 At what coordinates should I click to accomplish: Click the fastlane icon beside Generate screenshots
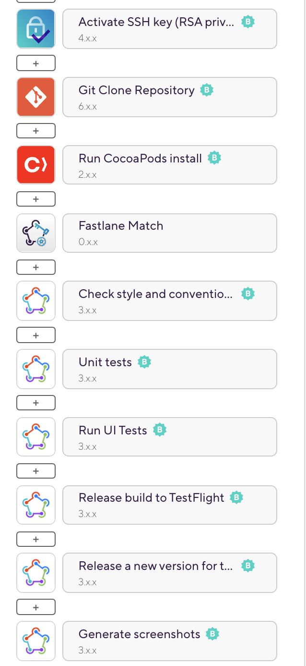pos(36,641)
